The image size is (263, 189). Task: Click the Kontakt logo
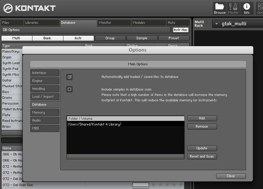coord(30,8)
